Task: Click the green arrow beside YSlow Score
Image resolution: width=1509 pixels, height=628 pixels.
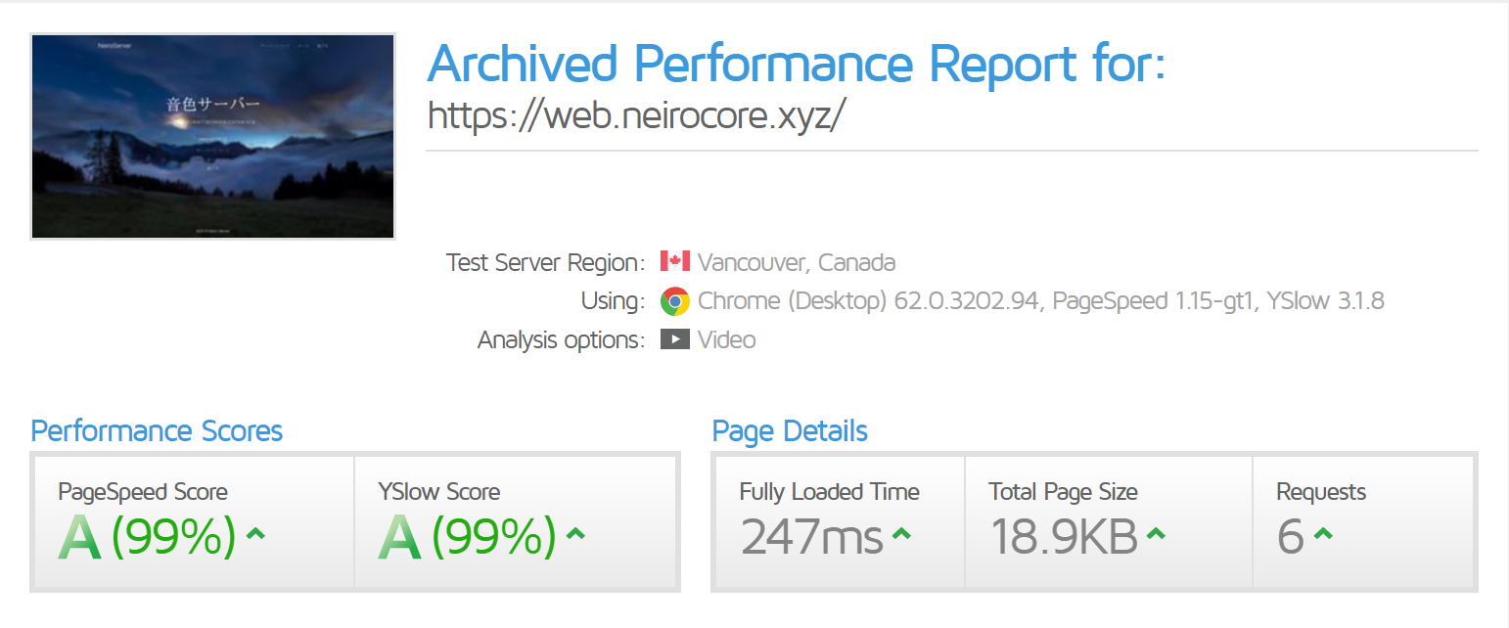Action: click(x=576, y=533)
